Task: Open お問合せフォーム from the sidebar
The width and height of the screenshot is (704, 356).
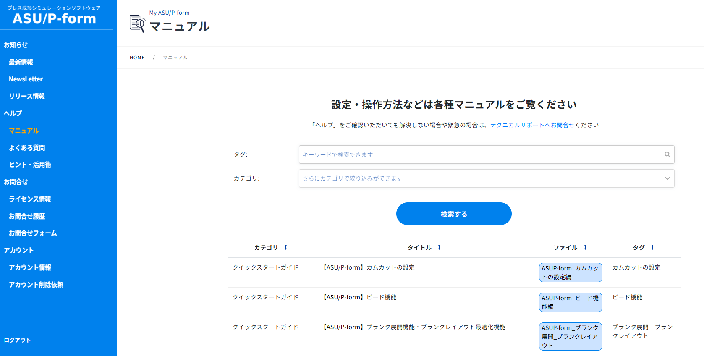Action: tap(33, 233)
